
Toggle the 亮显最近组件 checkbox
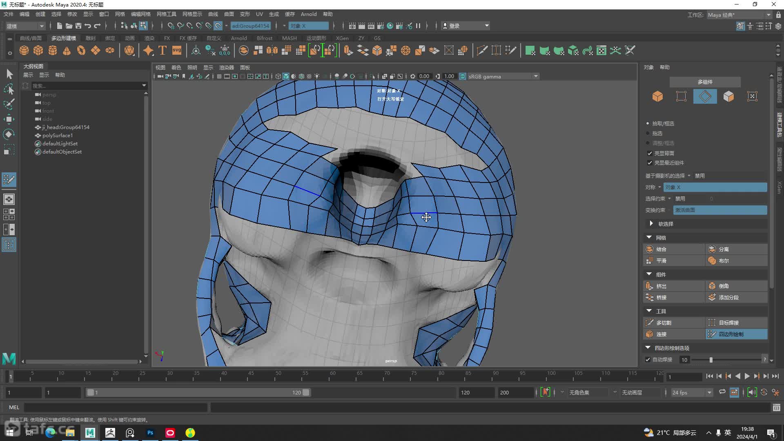[650, 163]
